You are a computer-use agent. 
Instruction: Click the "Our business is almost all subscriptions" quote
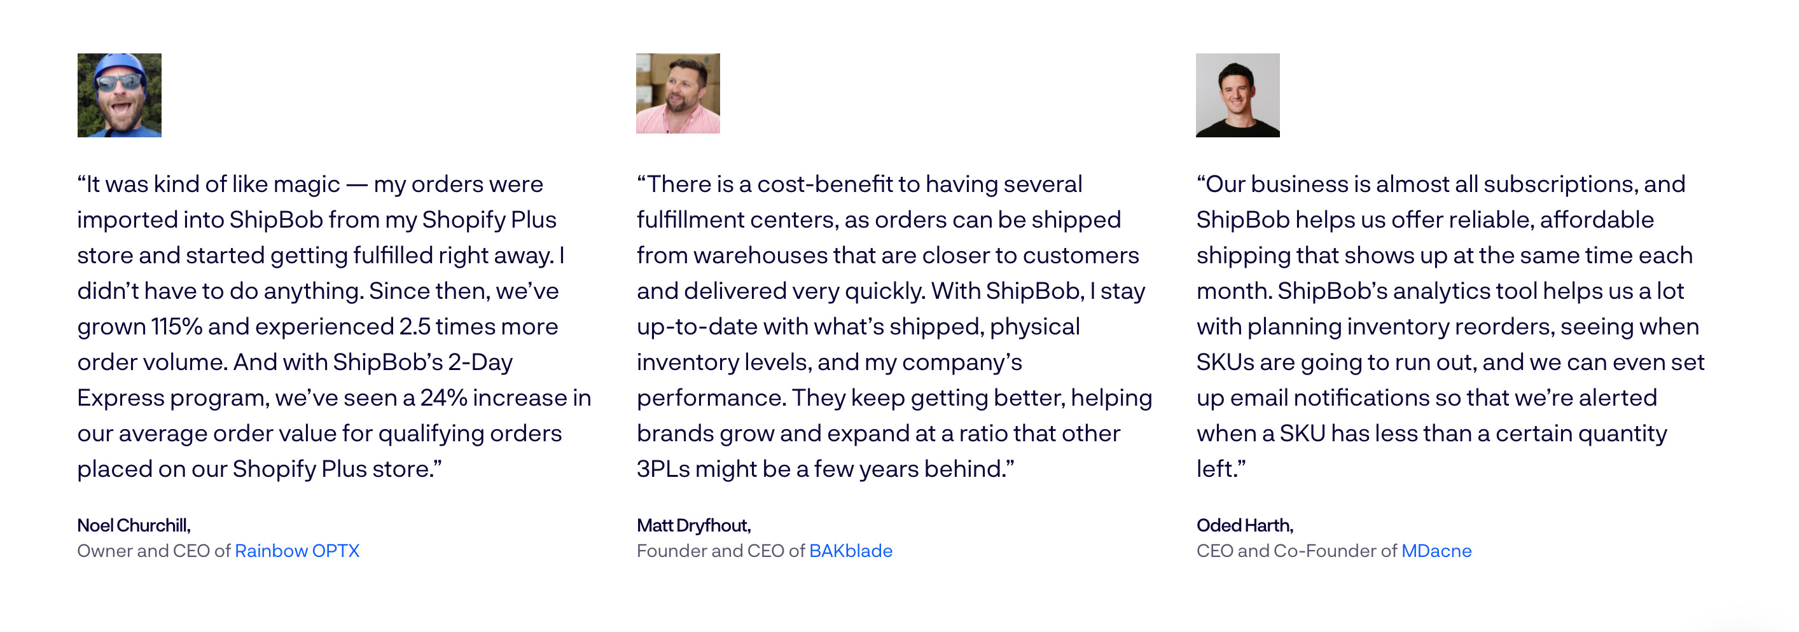[x=1450, y=326]
